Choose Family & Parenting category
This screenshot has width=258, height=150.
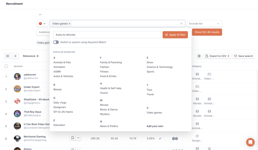coord(111,62)
